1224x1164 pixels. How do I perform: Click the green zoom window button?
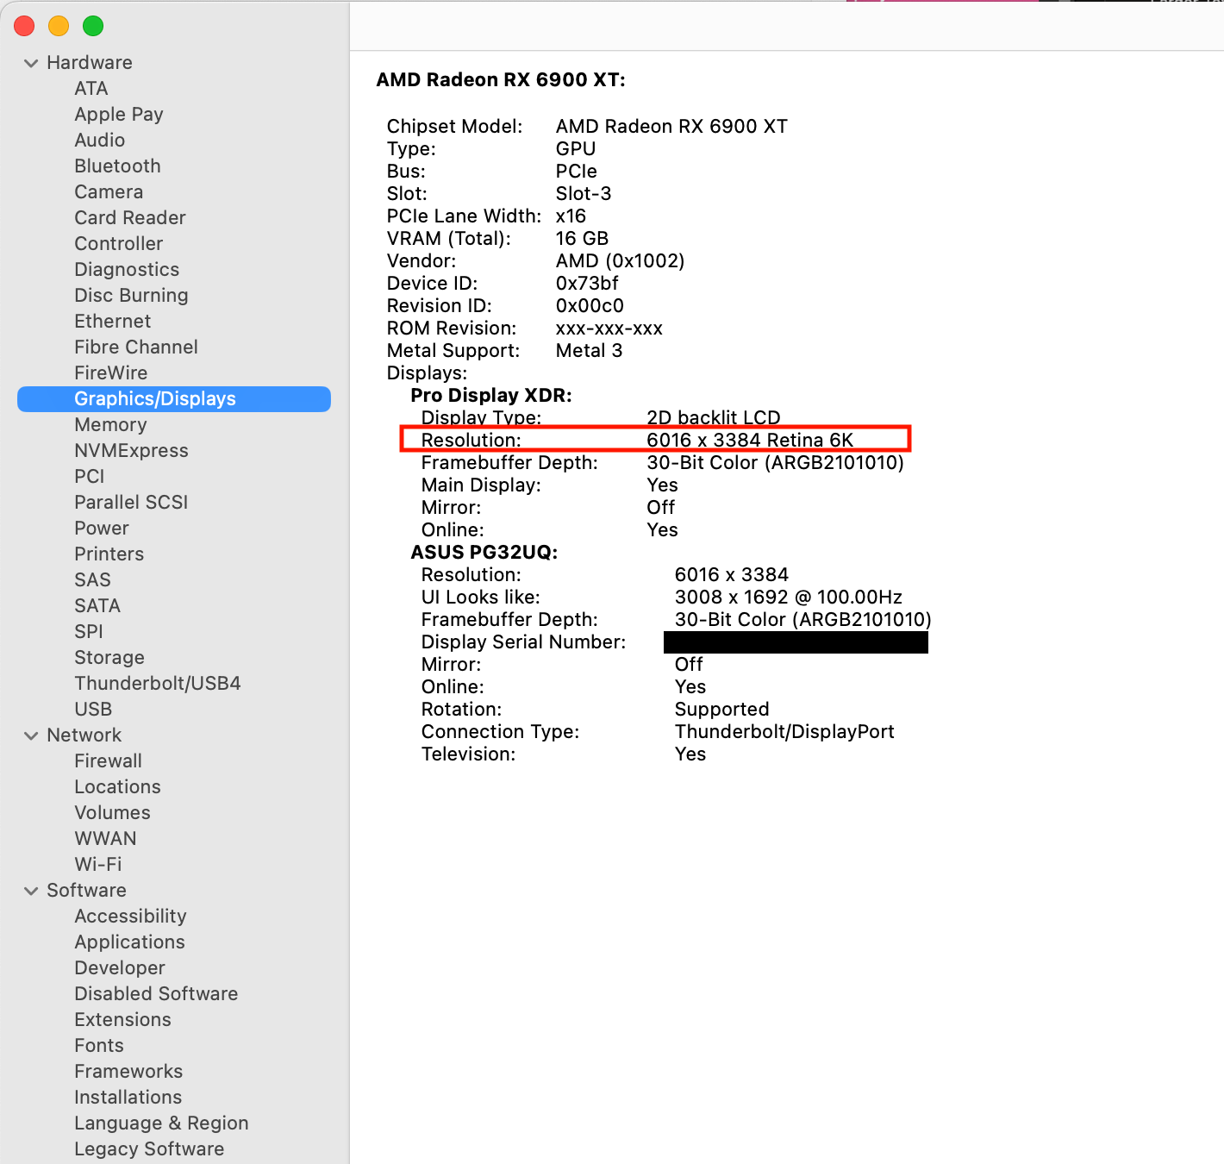[93, 26]
